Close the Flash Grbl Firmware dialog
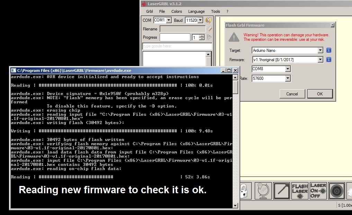352x215 pixels. click(x=333, y=25)
